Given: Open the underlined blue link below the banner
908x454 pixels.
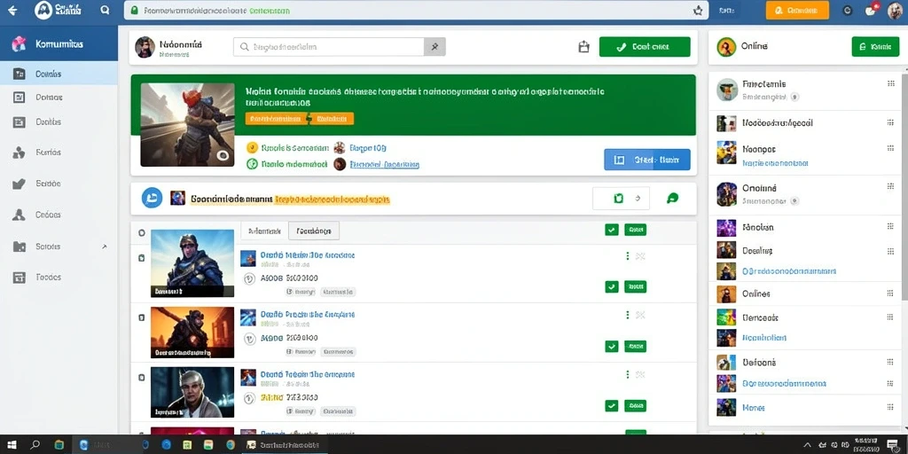Looking at the screenshot, I should [385, 164].
